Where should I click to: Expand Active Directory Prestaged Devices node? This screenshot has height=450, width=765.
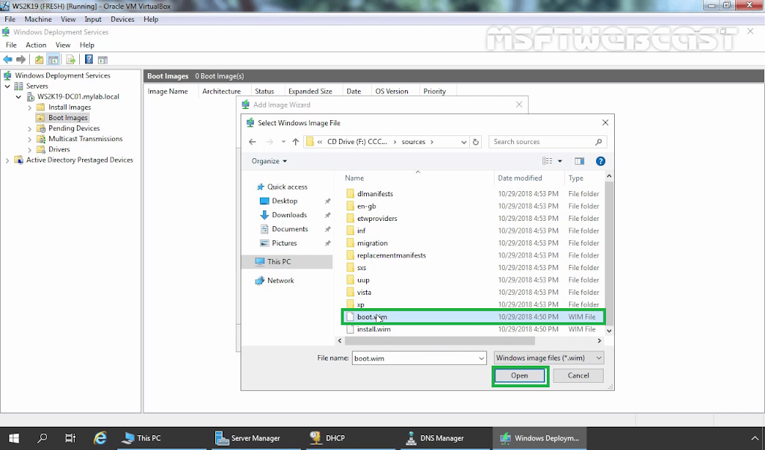(x=7, y=160)
